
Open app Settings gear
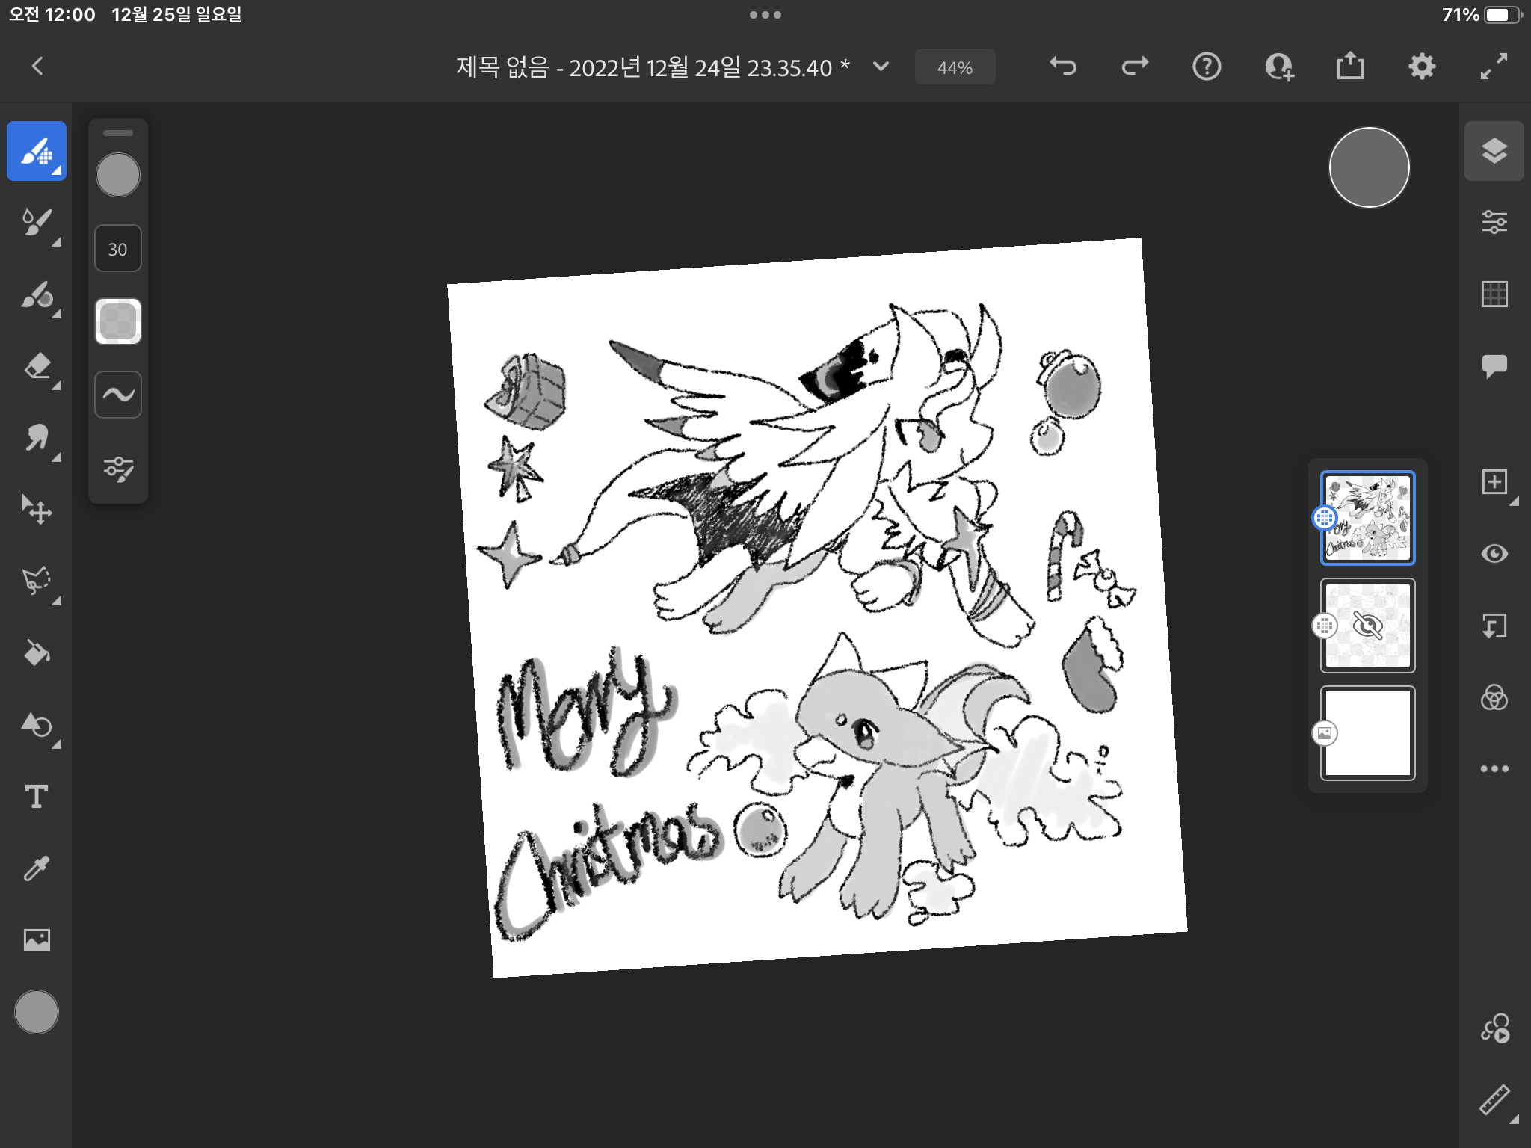point(1422,67)
